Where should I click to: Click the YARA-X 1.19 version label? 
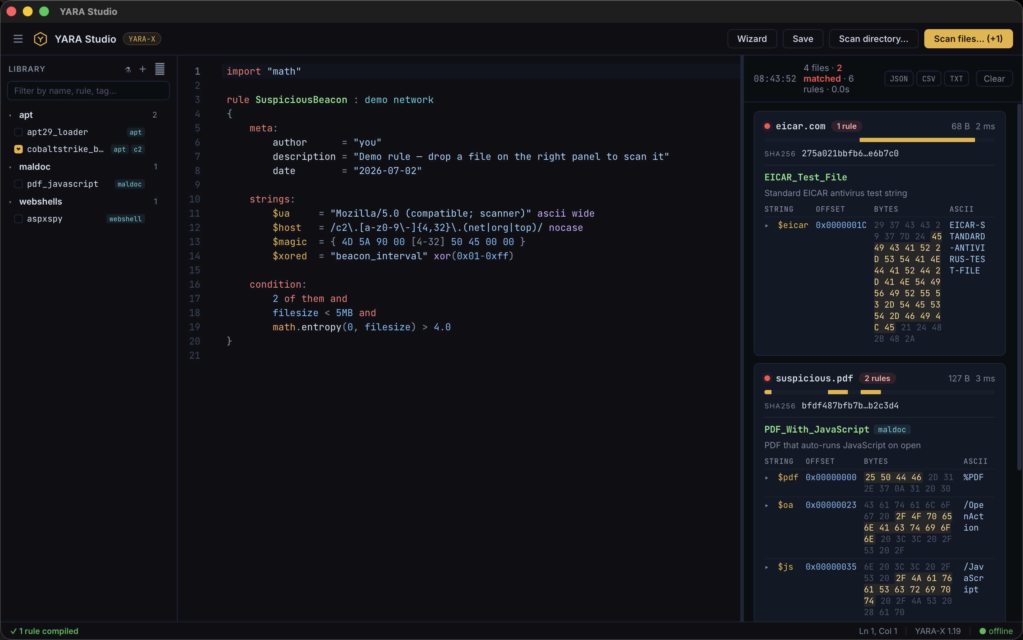[x=937, y=631]
